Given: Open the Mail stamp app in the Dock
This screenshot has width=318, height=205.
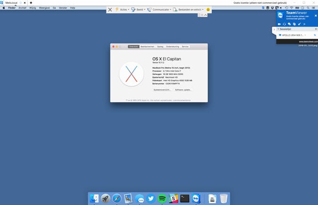Looking at the screenshot, I should [128, 198].
